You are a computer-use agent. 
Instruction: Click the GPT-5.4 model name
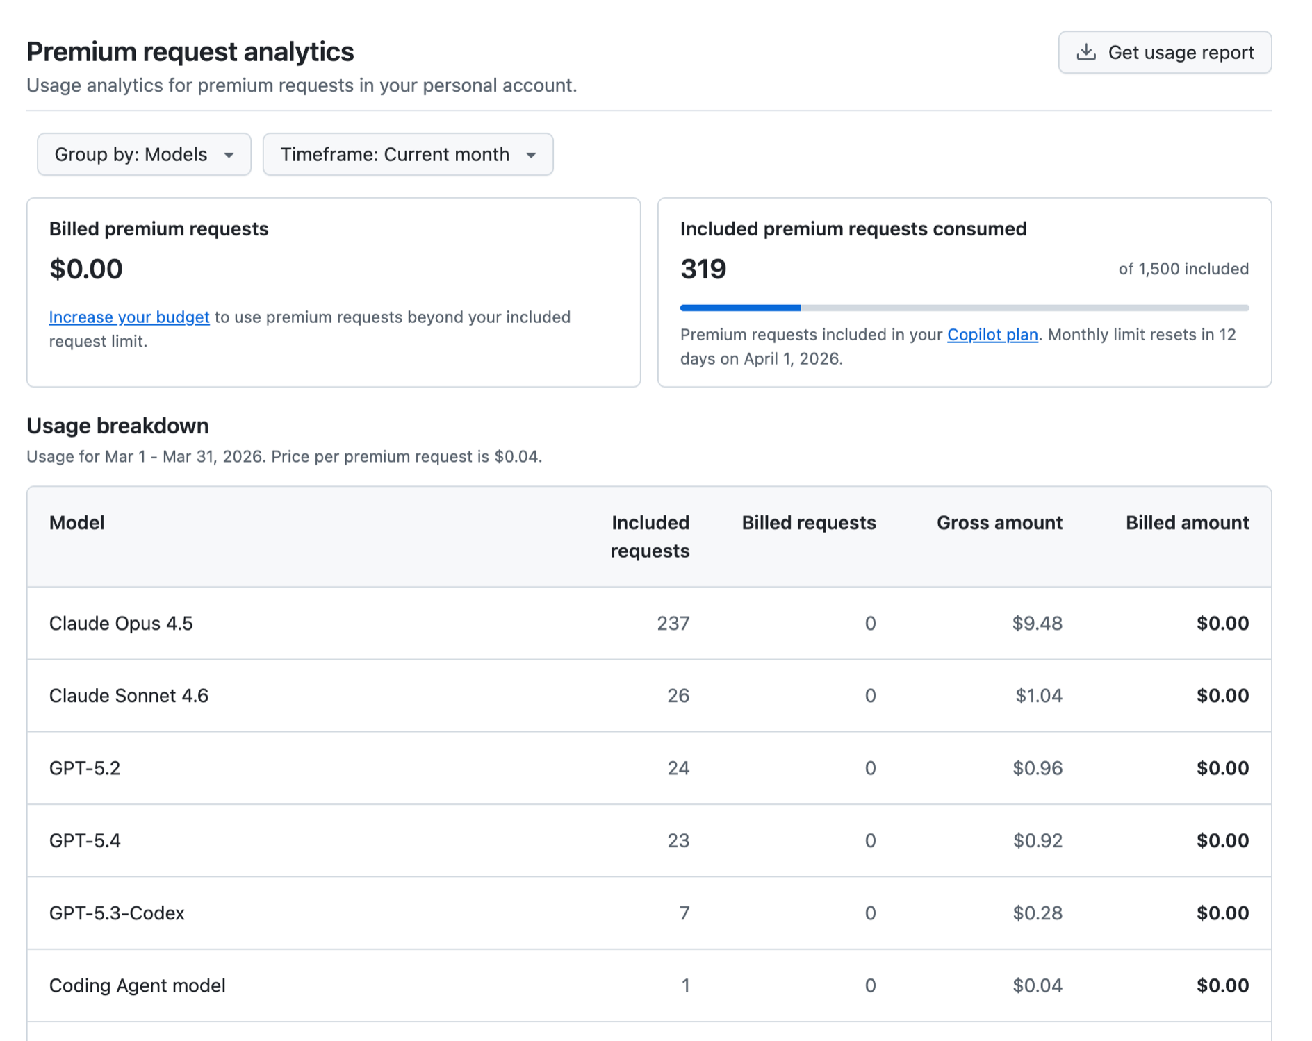click(x=85, y=841)
